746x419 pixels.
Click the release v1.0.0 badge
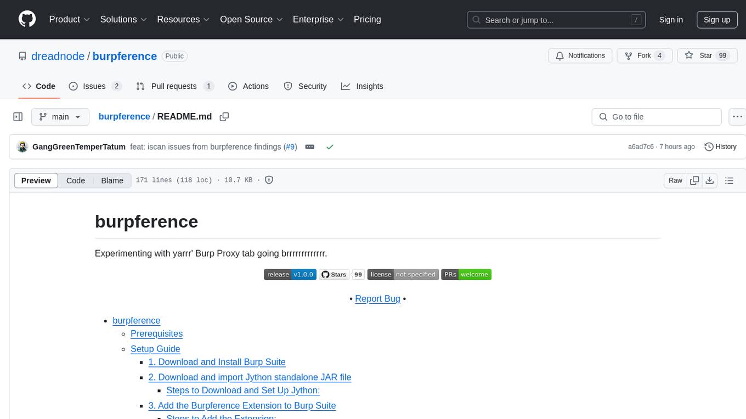coord(290,275)
